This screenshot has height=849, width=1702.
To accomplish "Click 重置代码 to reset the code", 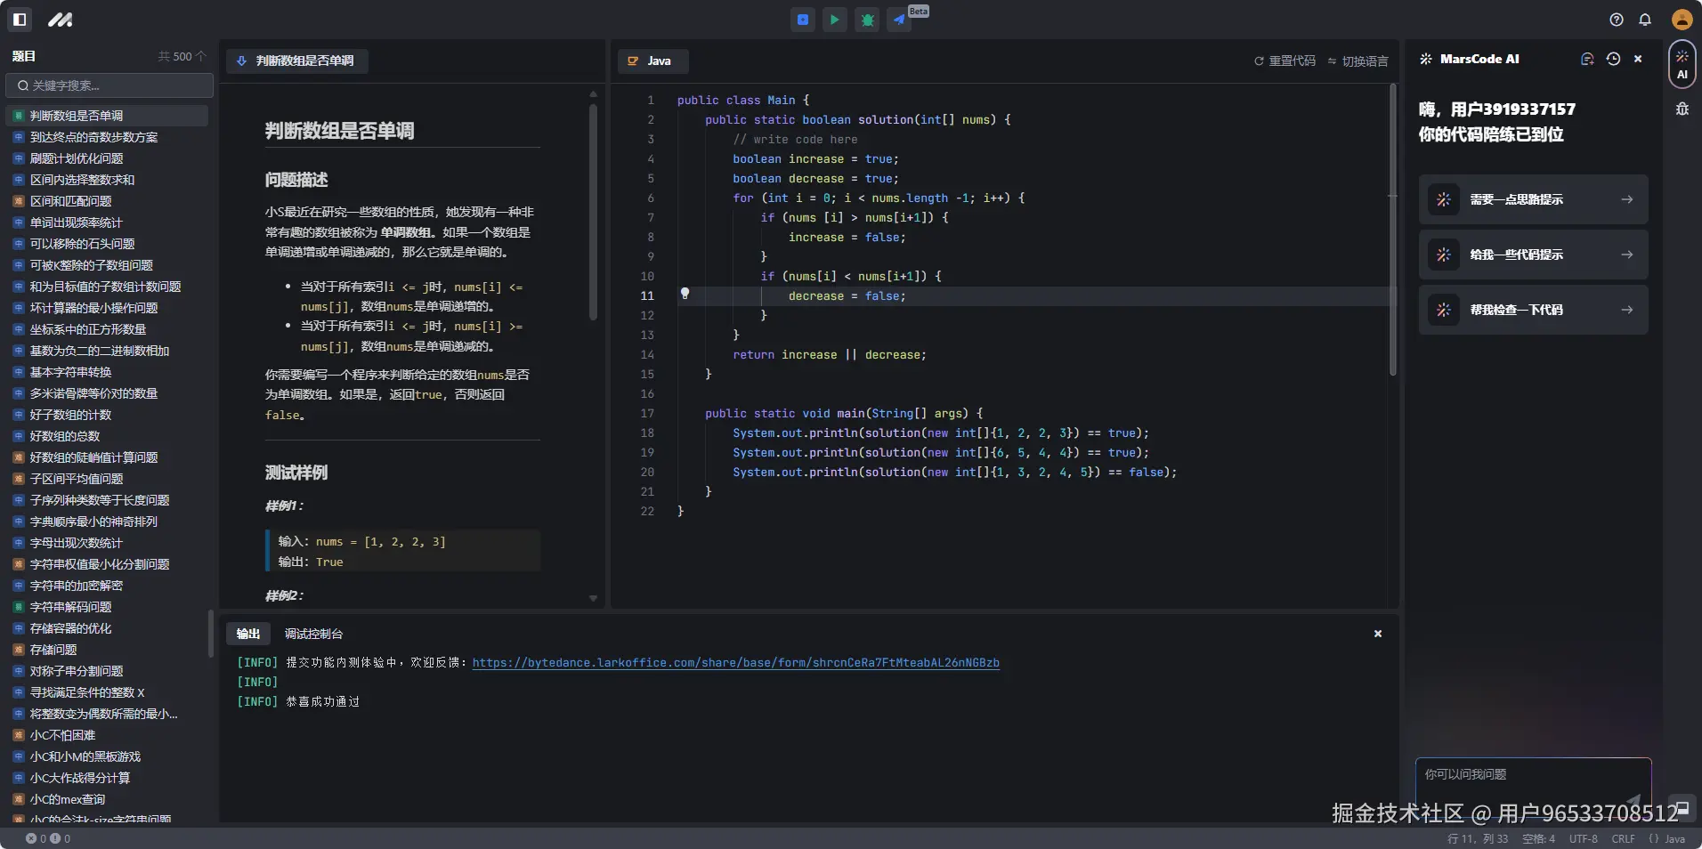I will [1285, 61].
